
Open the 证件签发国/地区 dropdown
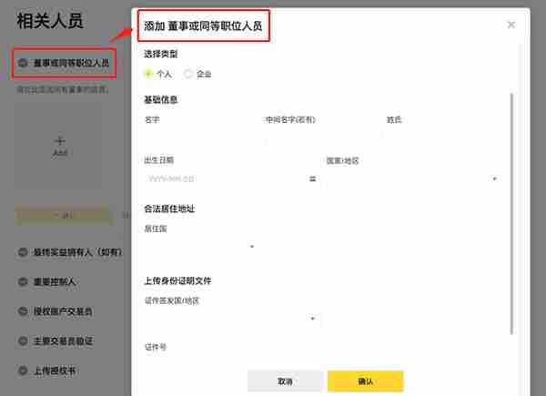[x=232, y=319]
